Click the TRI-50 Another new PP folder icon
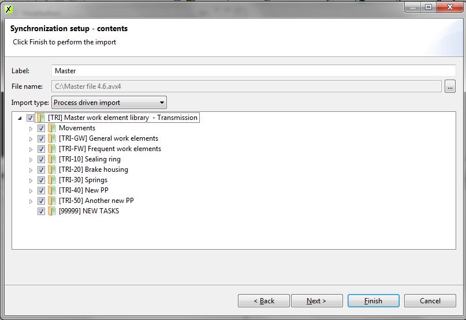Viewport: 466px width, 320px height. [52, 201]
